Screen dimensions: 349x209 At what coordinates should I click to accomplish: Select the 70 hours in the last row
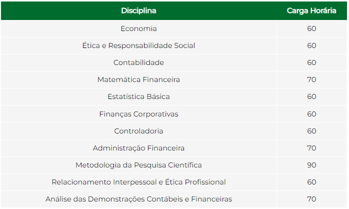[311, 199]
